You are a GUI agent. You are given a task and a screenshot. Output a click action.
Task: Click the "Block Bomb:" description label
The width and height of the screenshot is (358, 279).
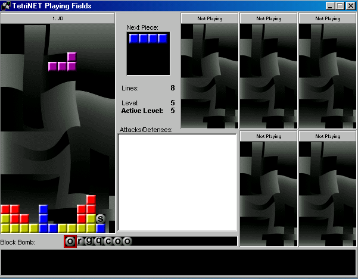[x=18, y=242]
